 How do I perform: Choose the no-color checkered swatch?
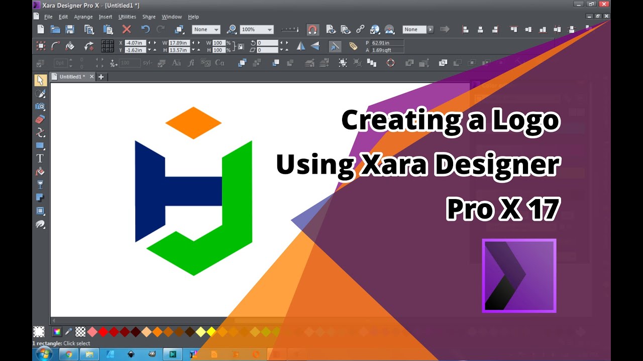(80, 331)
